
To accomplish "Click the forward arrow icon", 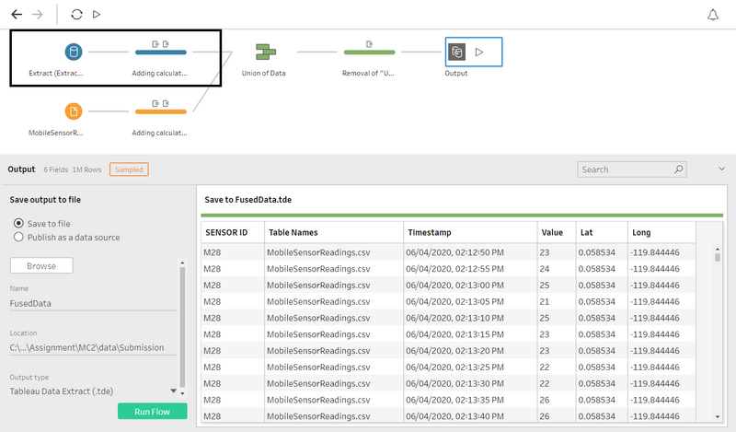I will pos(38,15).
